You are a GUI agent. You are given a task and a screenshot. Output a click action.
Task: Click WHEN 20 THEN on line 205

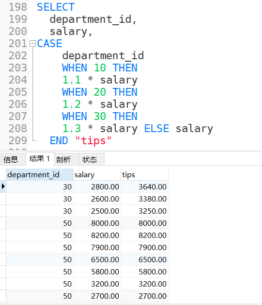coord(100,92)
